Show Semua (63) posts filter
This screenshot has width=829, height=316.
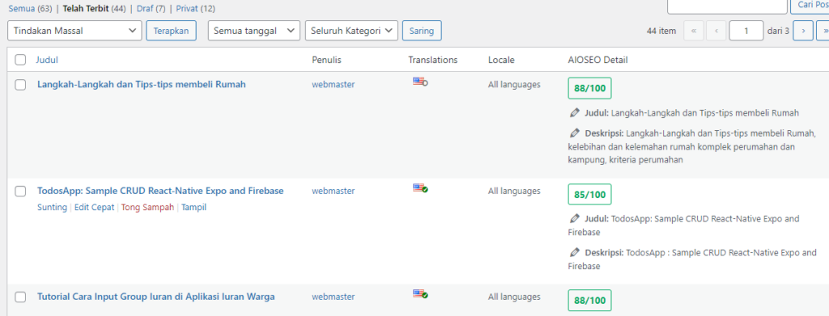29,8
